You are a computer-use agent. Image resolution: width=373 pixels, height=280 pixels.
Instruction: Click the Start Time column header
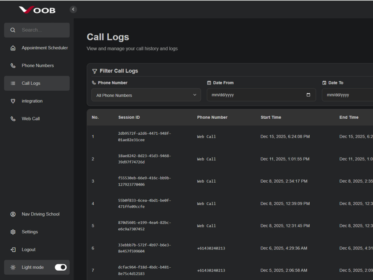click(271, 117)
